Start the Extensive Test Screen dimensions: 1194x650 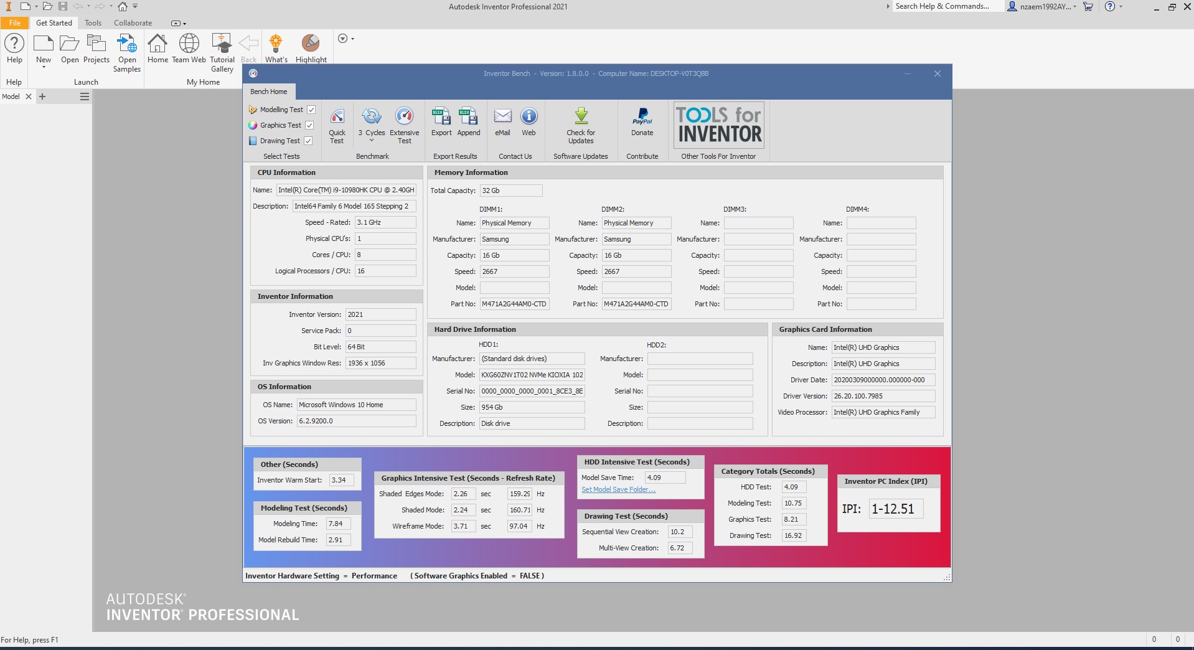tap(404, 126)
